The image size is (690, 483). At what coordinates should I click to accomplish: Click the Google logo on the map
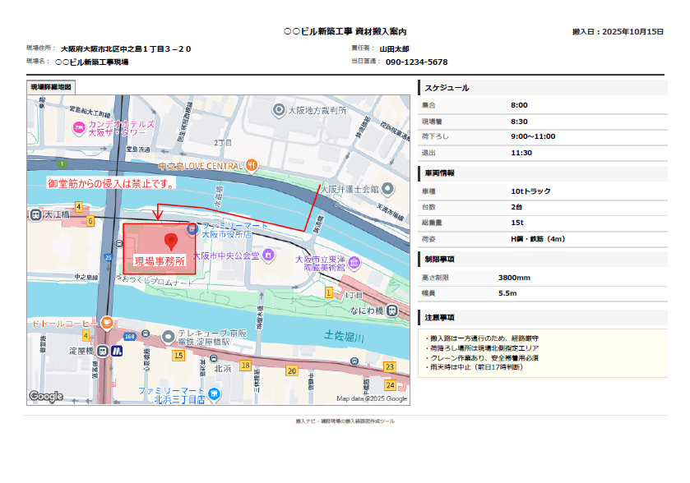tap(46, 397)
